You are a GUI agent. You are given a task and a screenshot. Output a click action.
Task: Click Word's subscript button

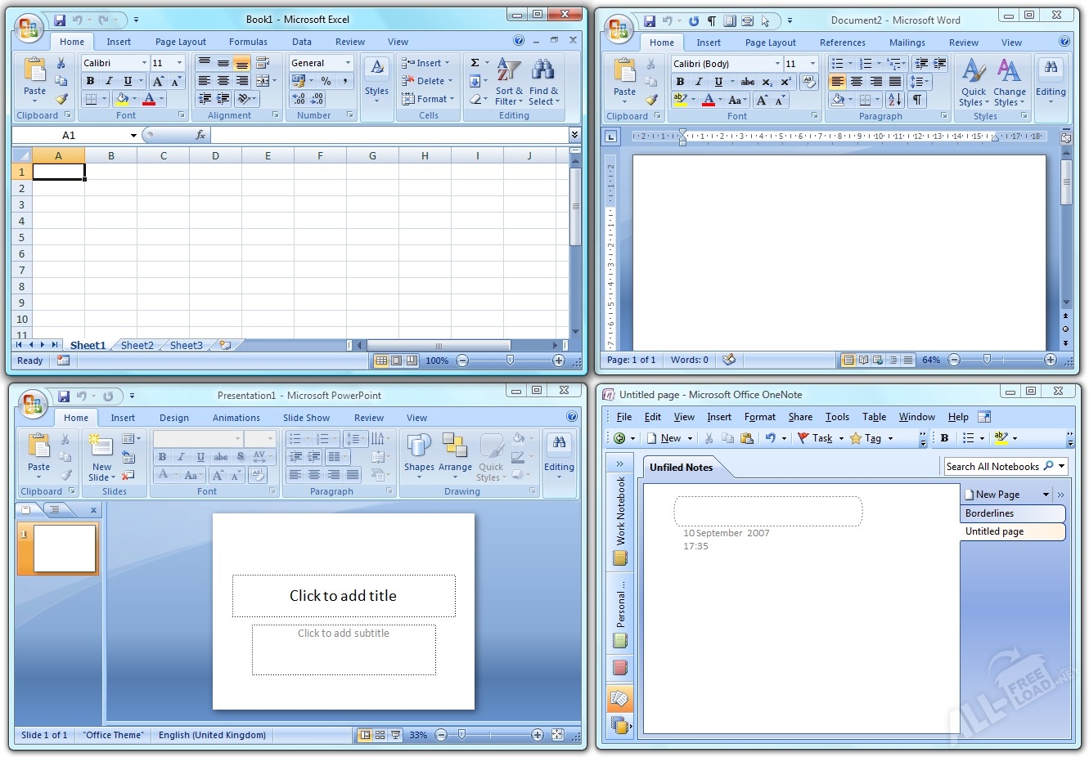[x=767, y=82]
